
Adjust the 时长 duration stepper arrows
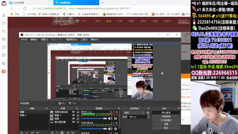(x=148, y=117)
